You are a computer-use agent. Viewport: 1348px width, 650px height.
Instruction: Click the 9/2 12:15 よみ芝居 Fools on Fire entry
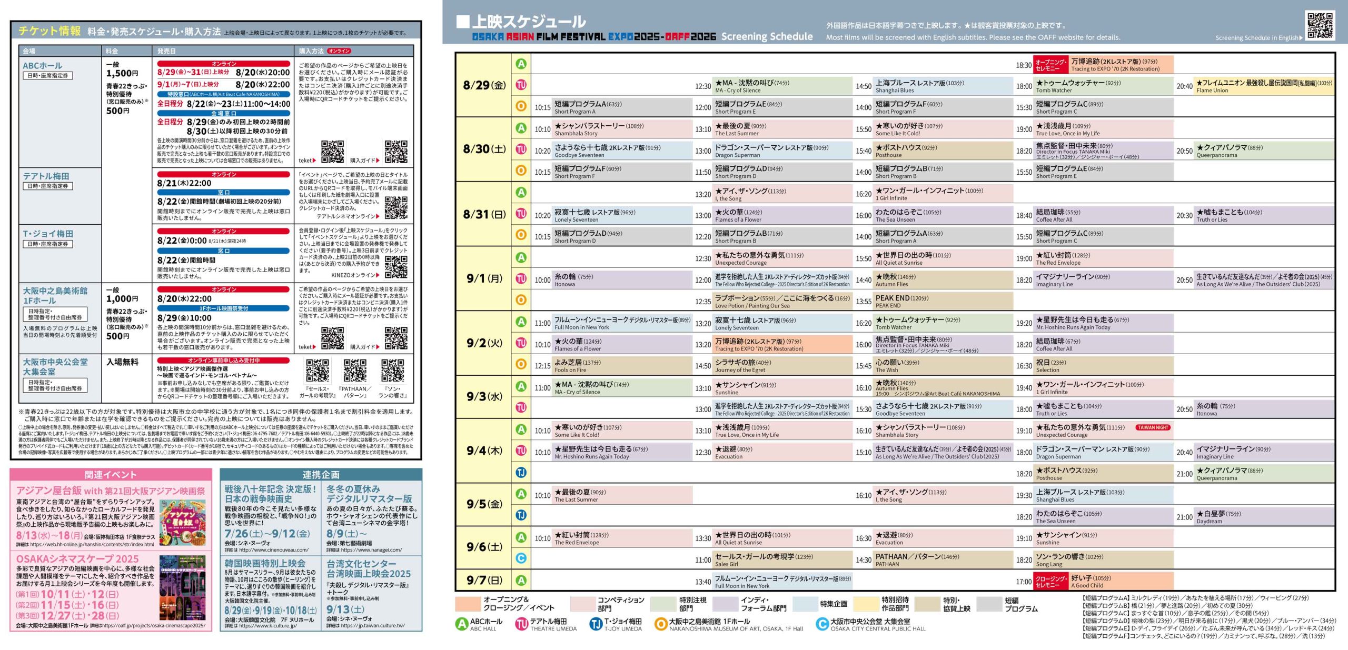coord(621,366)
